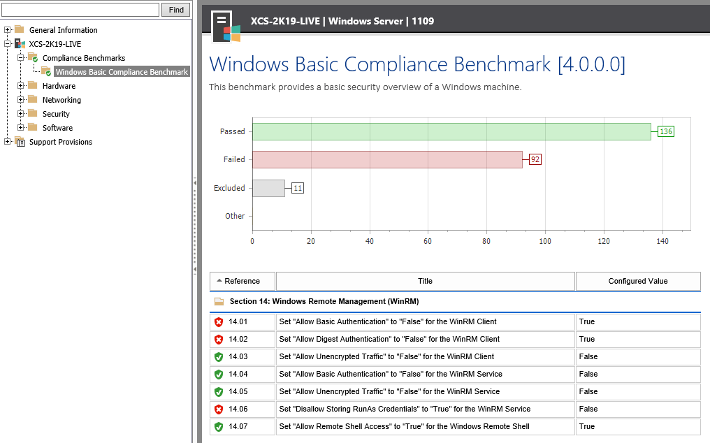Click the Security folder icon
This screenshot has width=710, height=443.
tap(33, 113)
